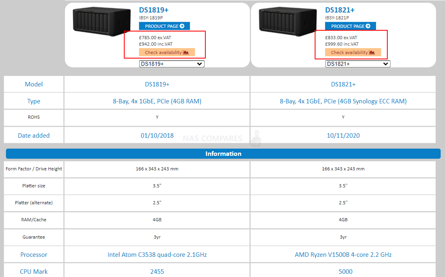Click the ROHS row label
Screen dimensions: 445x277
point(34,117)
